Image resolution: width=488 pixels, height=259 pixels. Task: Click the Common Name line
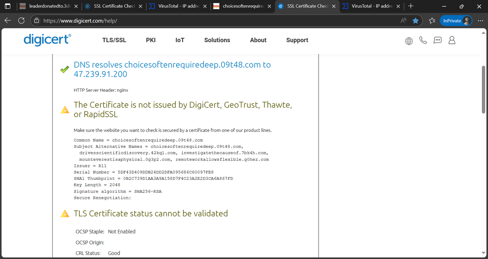coord(138,140)
